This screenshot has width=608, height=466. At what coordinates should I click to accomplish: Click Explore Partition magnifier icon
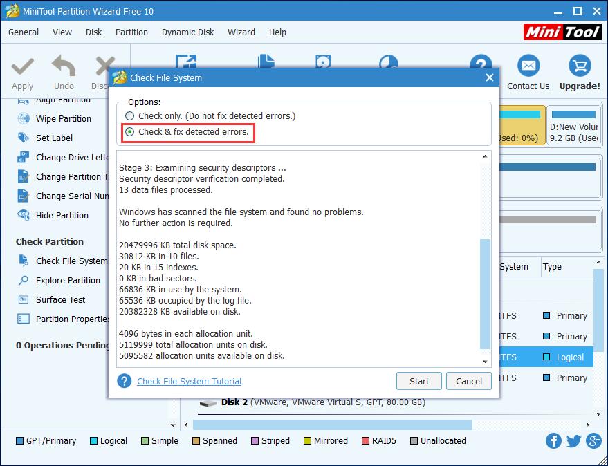(24, 280)
